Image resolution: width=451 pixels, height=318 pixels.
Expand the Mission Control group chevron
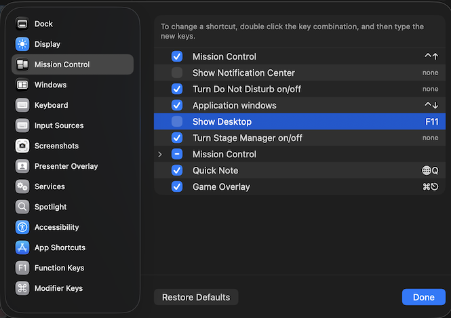[160, 154]
